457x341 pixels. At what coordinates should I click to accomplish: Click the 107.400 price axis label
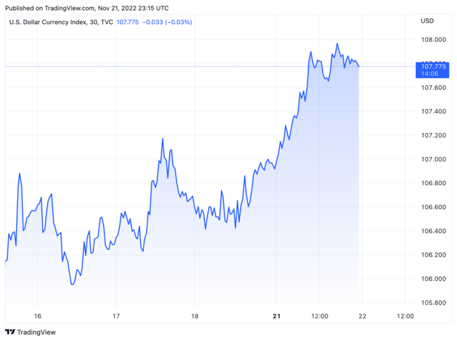click(x=434, y=112)
